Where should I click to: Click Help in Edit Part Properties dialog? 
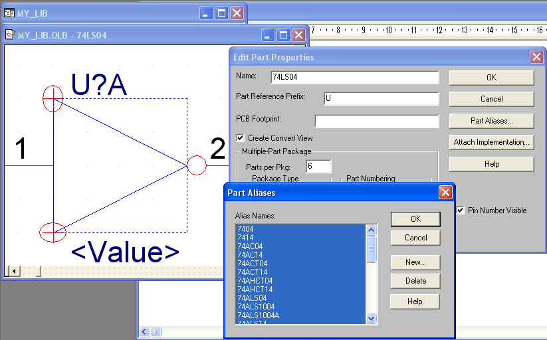click(491, 164)
